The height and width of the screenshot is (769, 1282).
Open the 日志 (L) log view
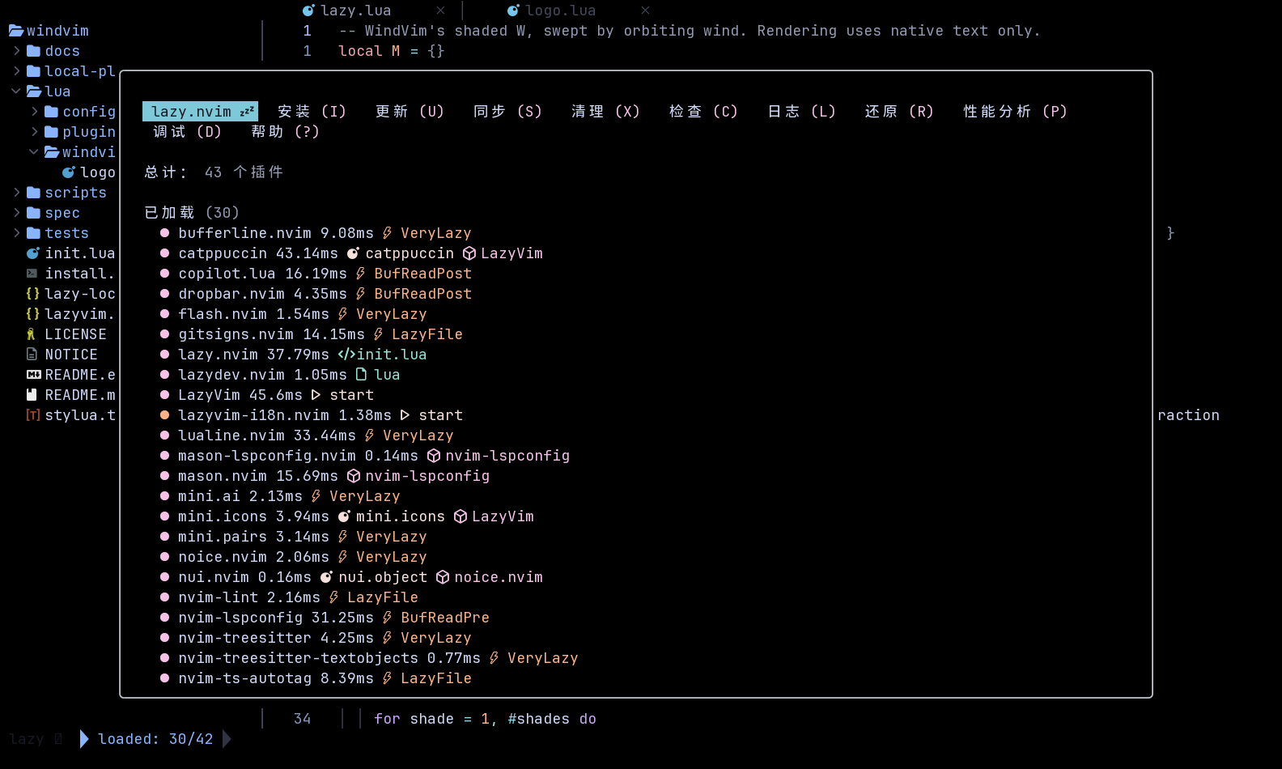[x=801, y=112]
